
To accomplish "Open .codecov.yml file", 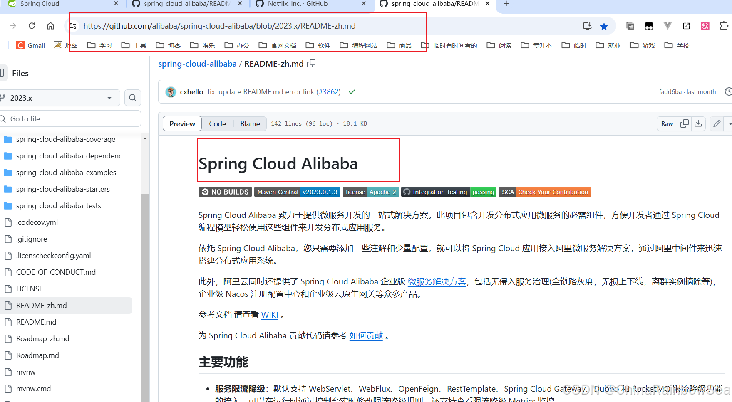I will coord(37,222).
